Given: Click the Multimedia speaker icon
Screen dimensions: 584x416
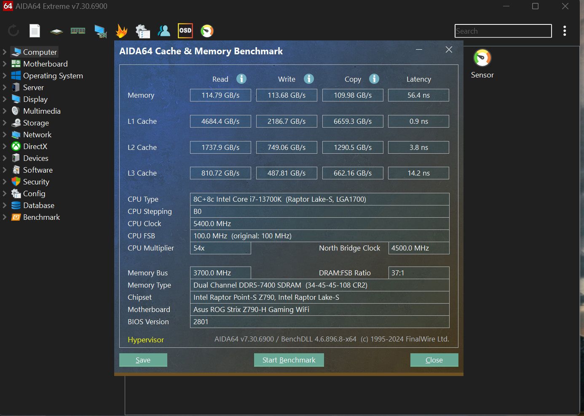Looking at the screenshot, I should point(16,111).
